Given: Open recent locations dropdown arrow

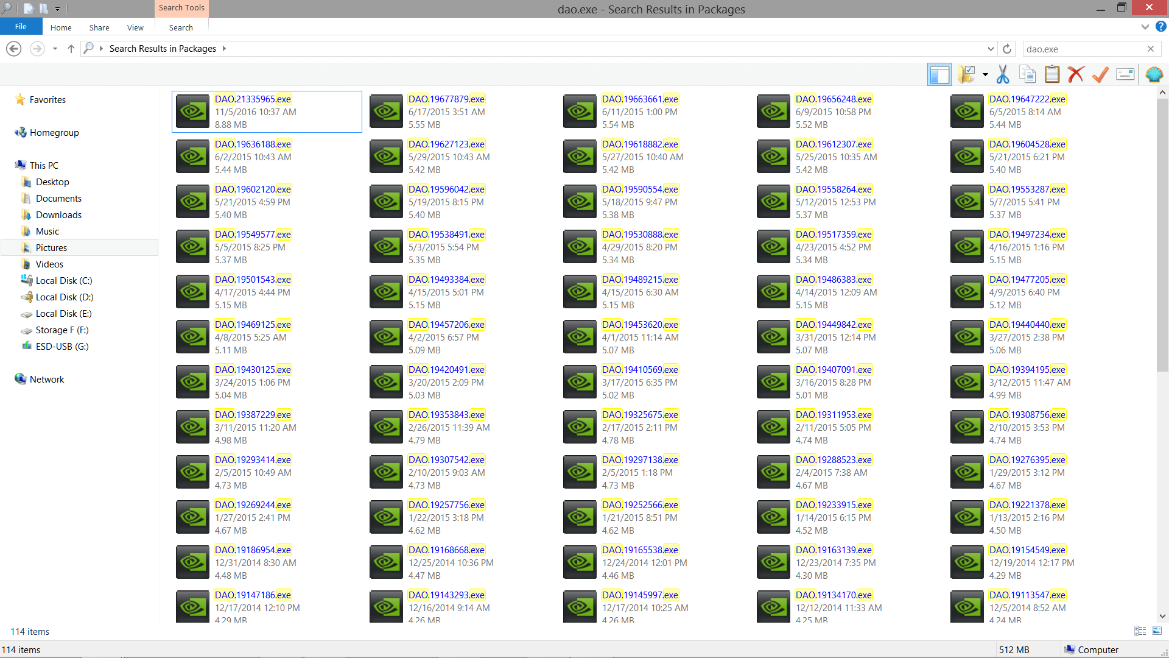Looking at the screenshot, I should point(55,49).
